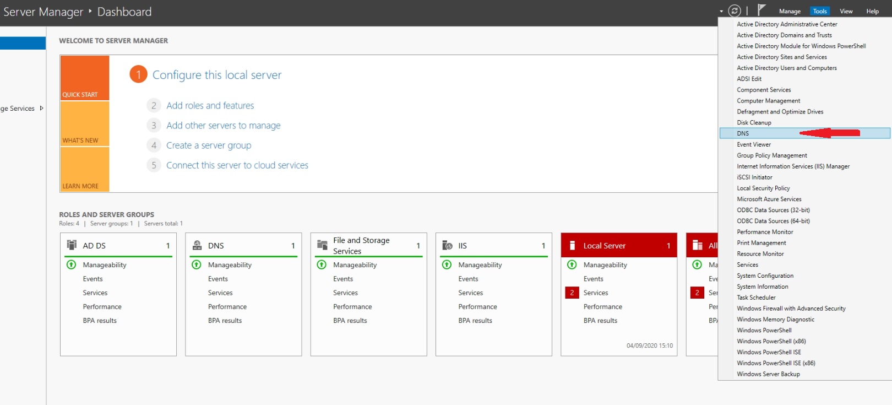The height and width of the screenshot is (405, 892).
Task: Open the Tools menu
Action: point(820,11)
